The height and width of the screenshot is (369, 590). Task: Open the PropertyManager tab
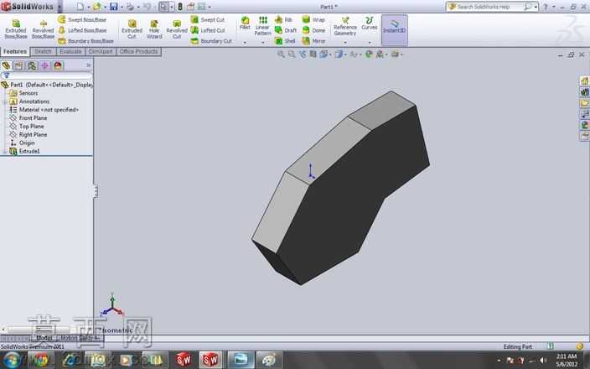click(x=18, y=65)
